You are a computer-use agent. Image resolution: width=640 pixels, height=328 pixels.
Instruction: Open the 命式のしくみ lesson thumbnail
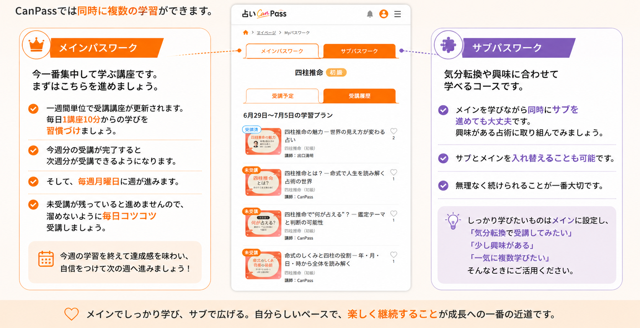[263, 265]
